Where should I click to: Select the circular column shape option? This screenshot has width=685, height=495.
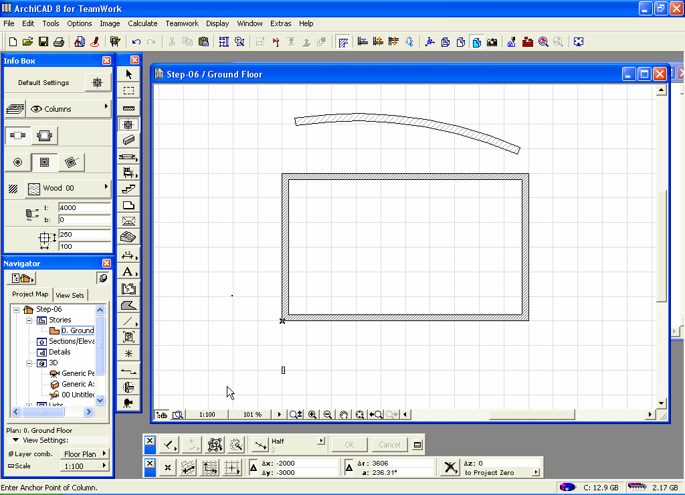pyautogui.click(x=18, y=162)
